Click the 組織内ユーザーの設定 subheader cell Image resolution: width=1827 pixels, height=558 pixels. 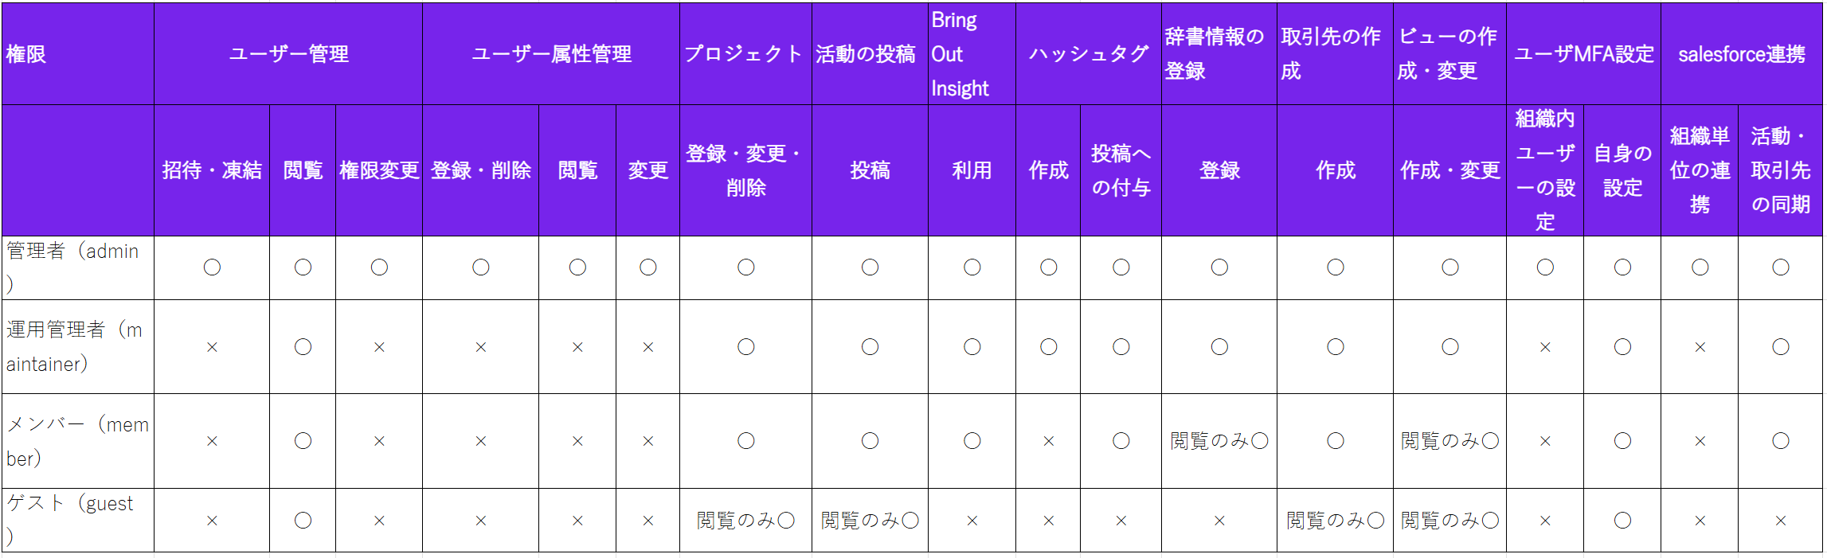[1544, 170]
